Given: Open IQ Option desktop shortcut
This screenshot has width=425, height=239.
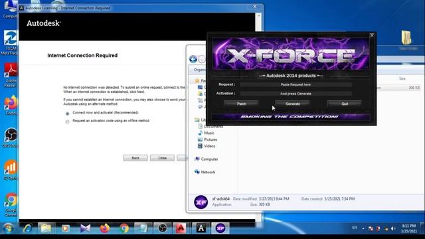Looking at the screenshot, I should 11,170.
